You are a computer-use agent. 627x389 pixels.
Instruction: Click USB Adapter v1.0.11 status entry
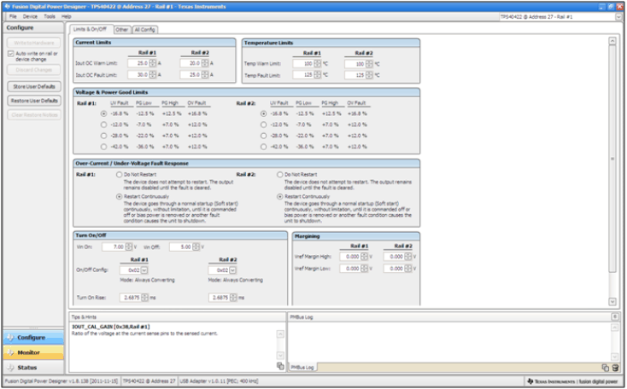pos(219,381)
